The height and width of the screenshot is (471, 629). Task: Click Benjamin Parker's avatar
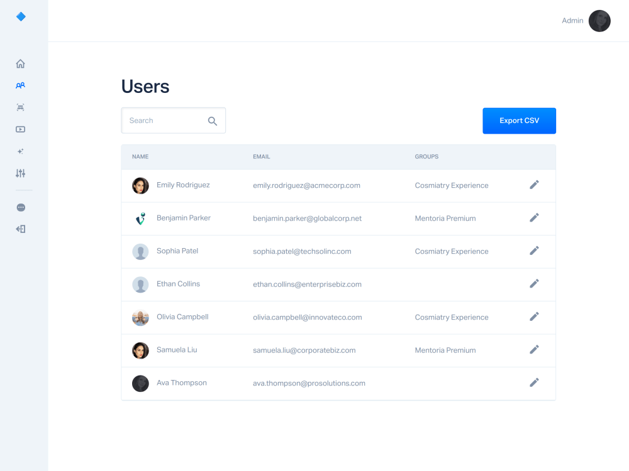[140, 219]
